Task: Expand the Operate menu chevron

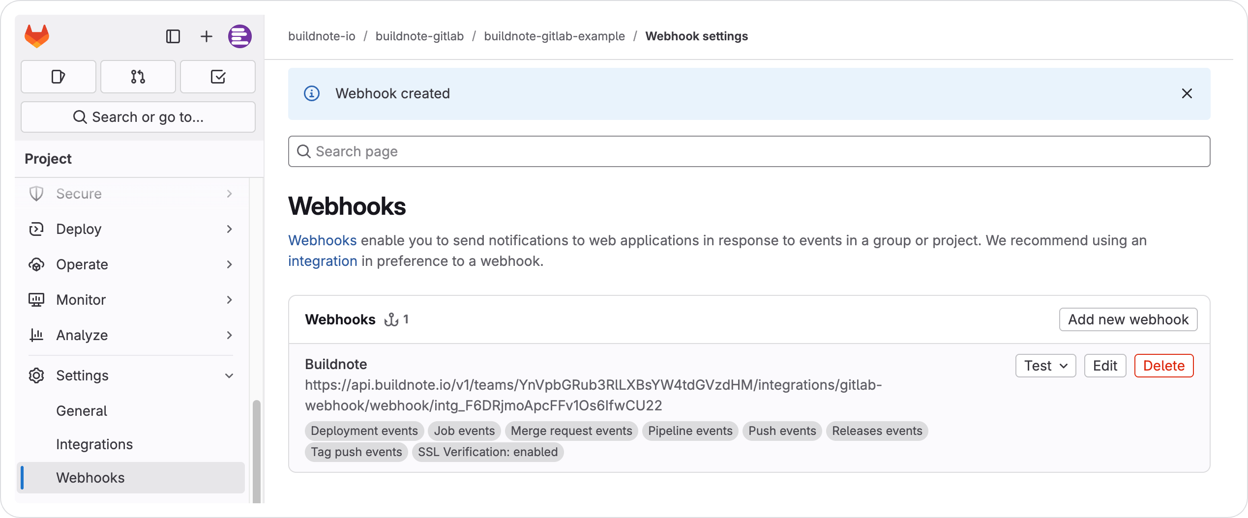Action: tap(229, 264)
